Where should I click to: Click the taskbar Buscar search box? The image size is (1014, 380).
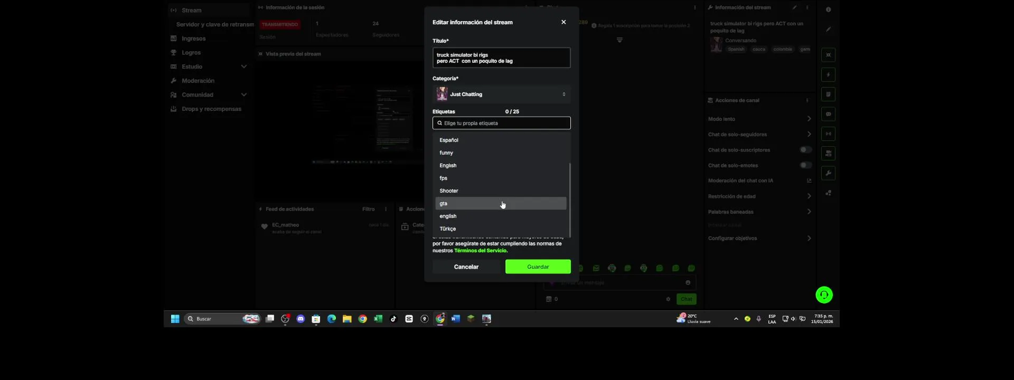(x=222, y=319)
